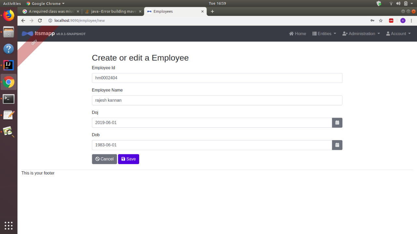Click the Save button

(x=128, y=159)
